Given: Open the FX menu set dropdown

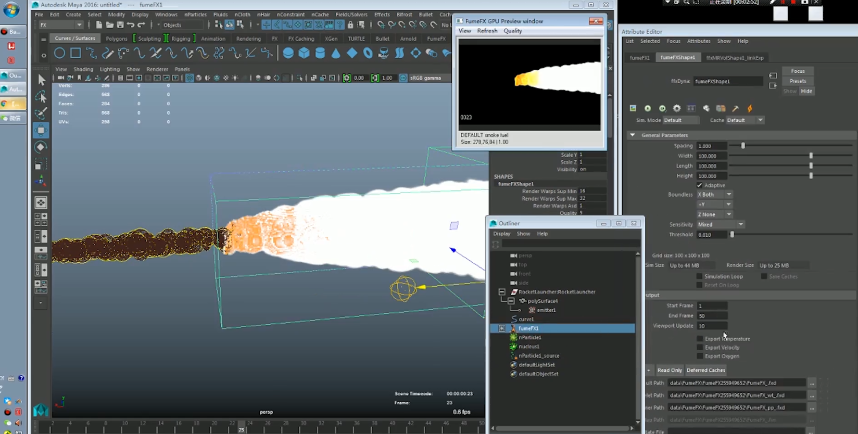Looking at the screenshot, I should pyautogui.click(x=61, y=25).
